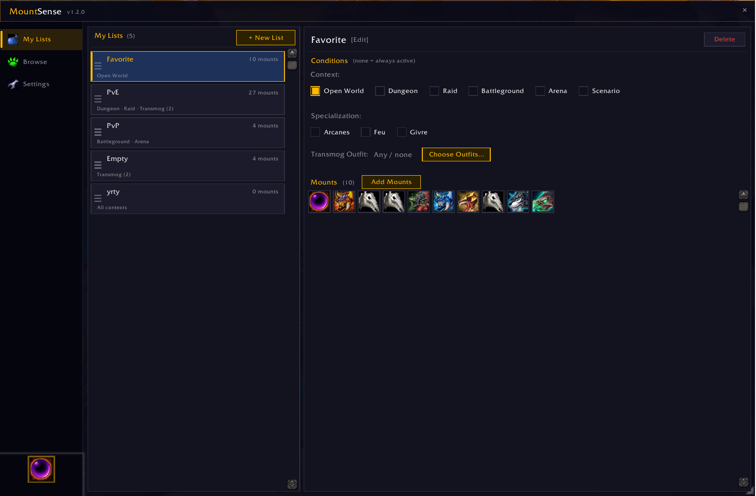Click the drag handle on the PvE list
The image size is (756, 496).
(98, 99)
